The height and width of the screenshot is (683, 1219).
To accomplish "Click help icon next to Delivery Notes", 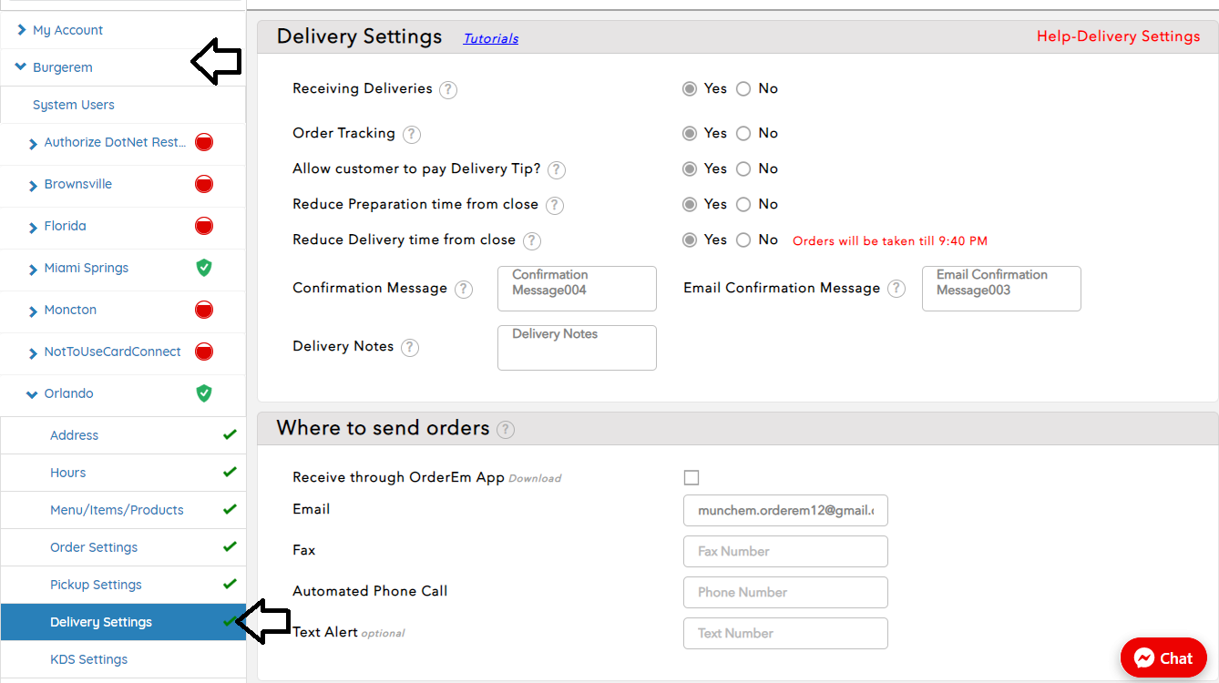I will 410,347.
